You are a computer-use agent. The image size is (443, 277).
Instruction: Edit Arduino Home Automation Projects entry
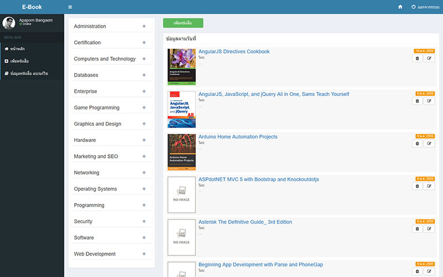pyautogui.click(x=429, y=143)
